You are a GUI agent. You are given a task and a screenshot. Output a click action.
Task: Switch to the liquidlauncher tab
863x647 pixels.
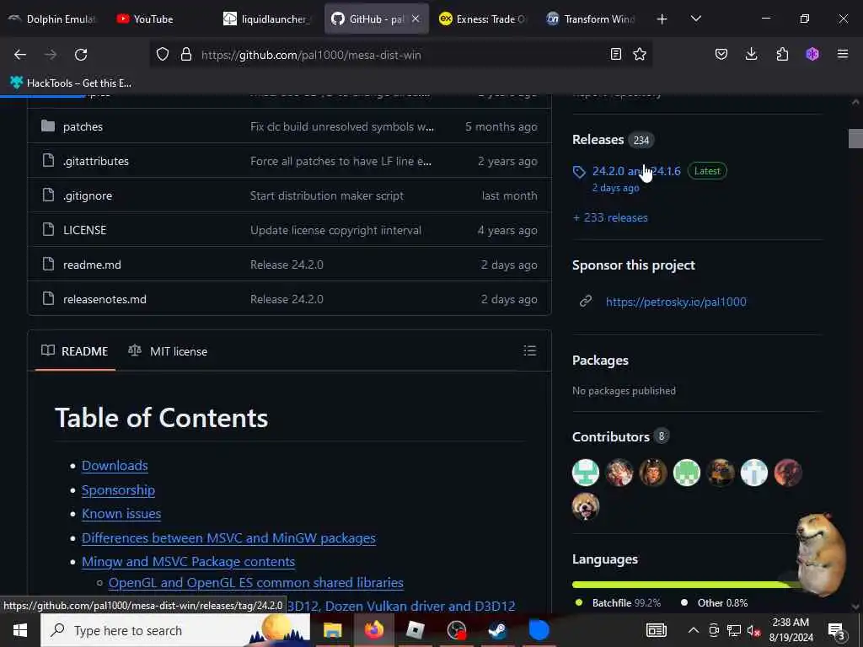(x=267, y=19)
